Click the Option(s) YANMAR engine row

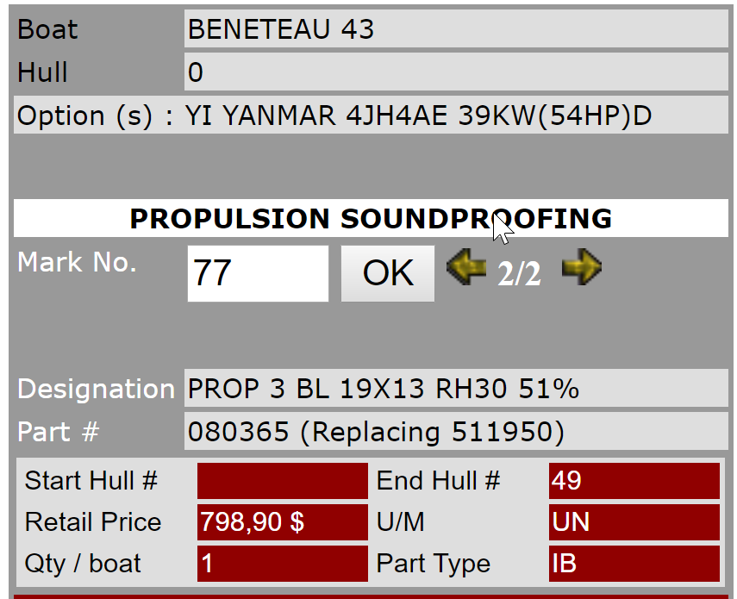tap(371, 115)
